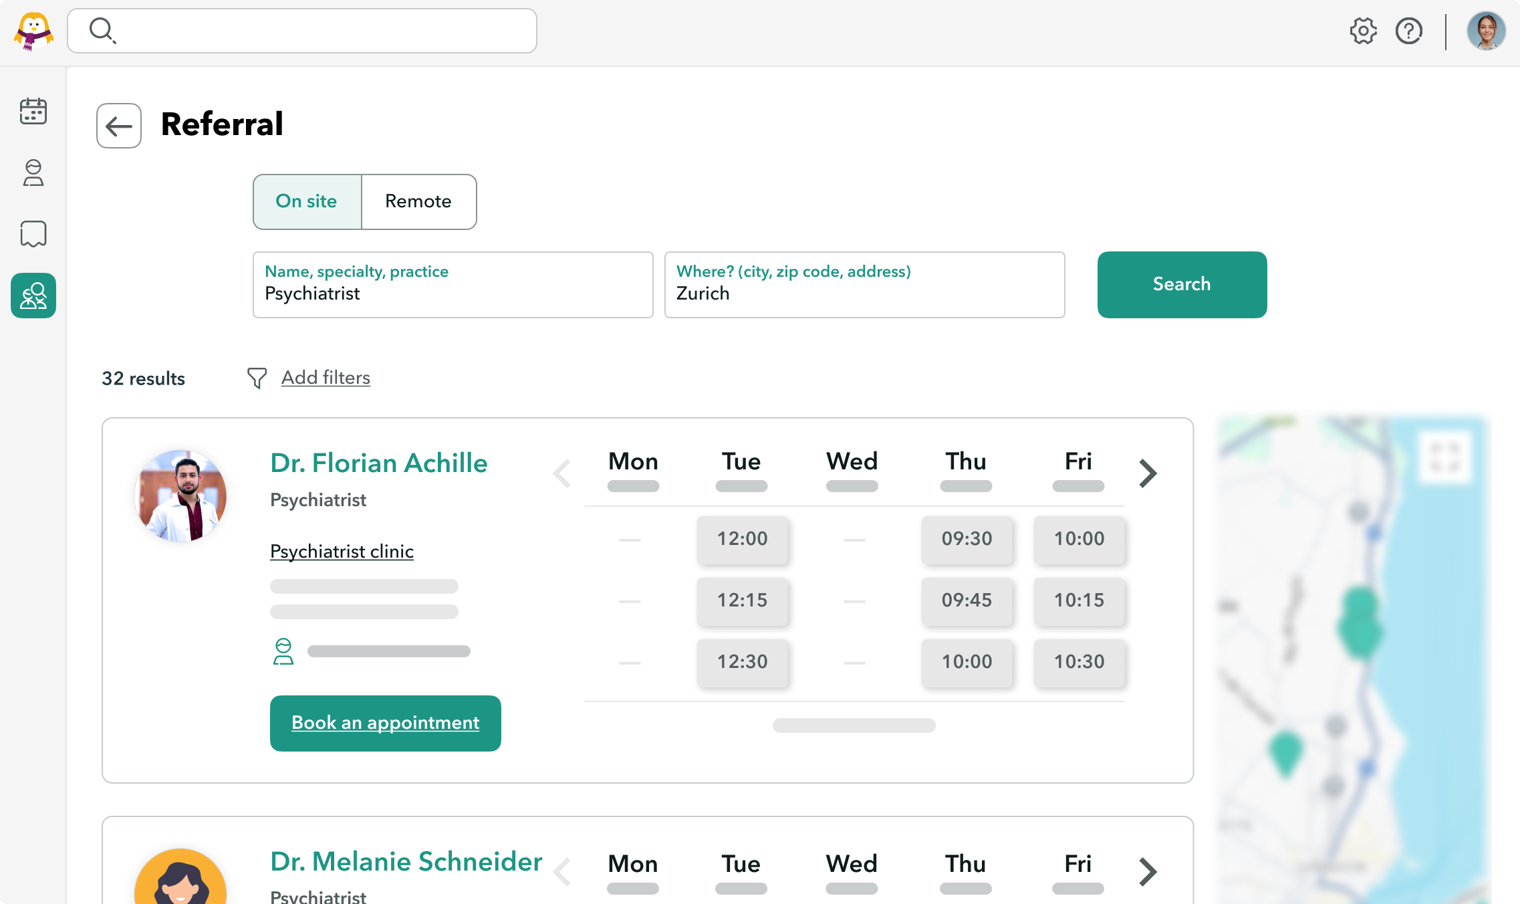Open Dr. Florian Achille's profile
The height and width of the screenshot is (904, 1520).
pyautogui.click(x=379, y=463)
